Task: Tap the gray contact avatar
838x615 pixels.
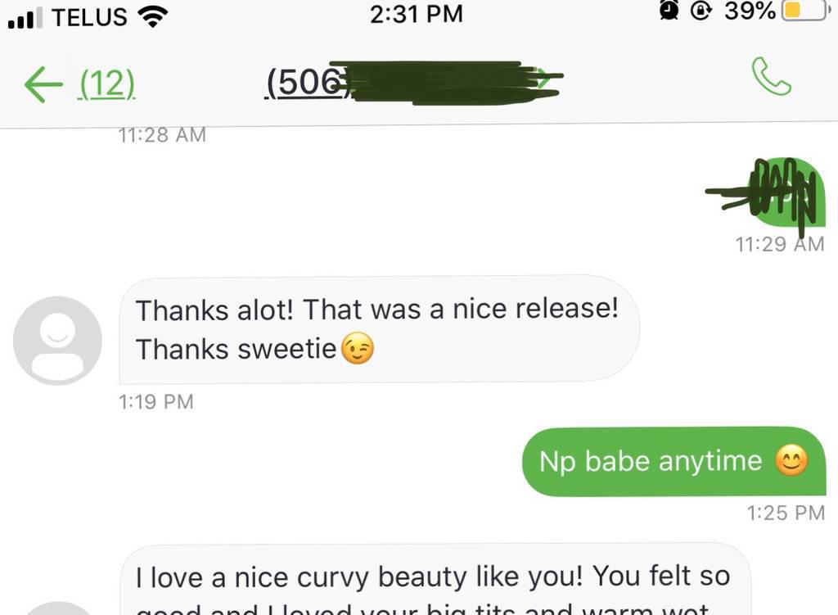Action: [x=58, y=341]
